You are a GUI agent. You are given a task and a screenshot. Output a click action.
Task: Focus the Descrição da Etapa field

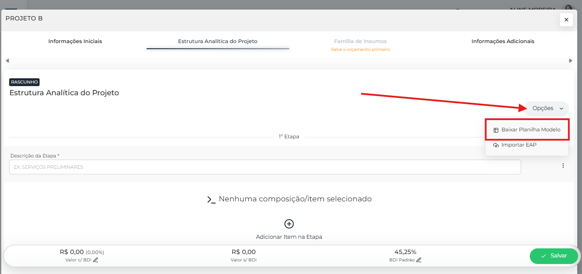point(264,167)
